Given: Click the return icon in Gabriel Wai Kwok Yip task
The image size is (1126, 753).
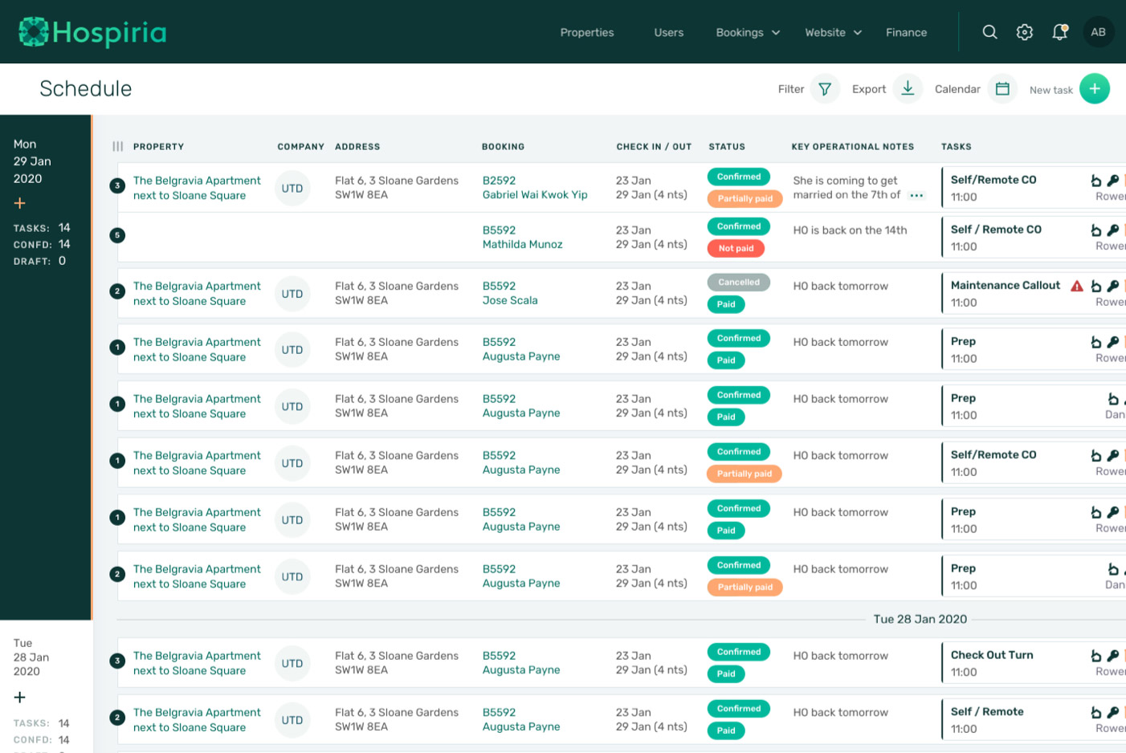Looking at the screenshot, I should coord(1095,181).
